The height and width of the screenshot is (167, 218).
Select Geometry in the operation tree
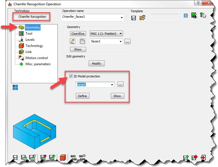click(33, 27)
